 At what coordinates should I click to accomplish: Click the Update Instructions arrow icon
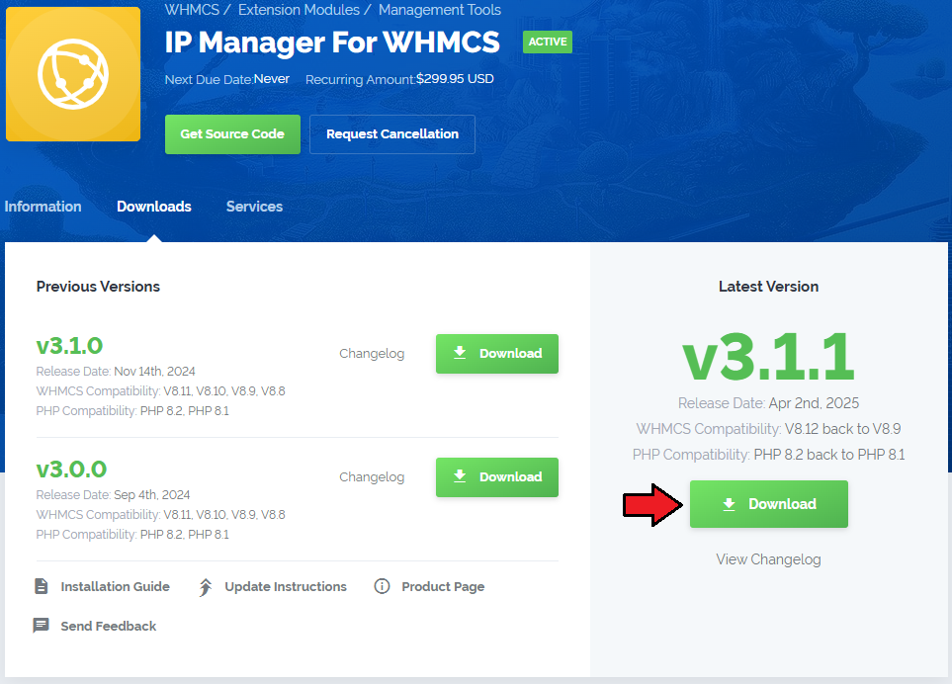206,587
